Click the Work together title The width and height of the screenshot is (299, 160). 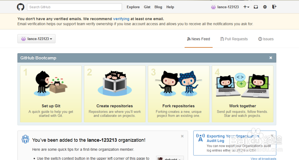pos(242,106)
